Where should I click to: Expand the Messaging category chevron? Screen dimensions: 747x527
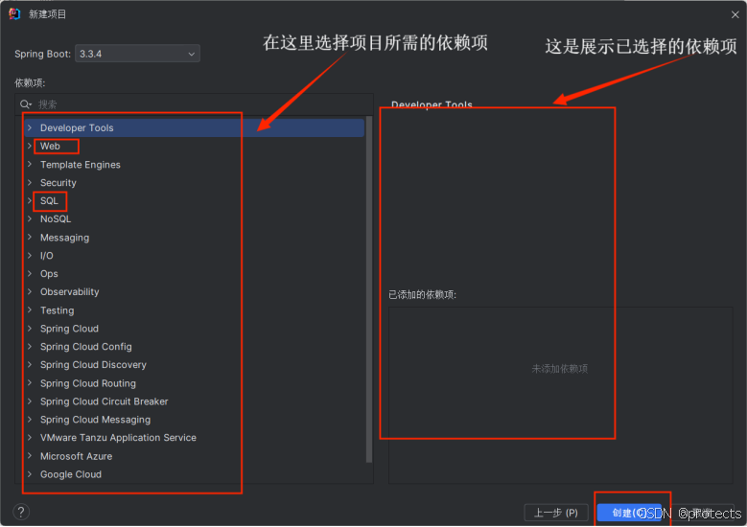coord(30,237)
